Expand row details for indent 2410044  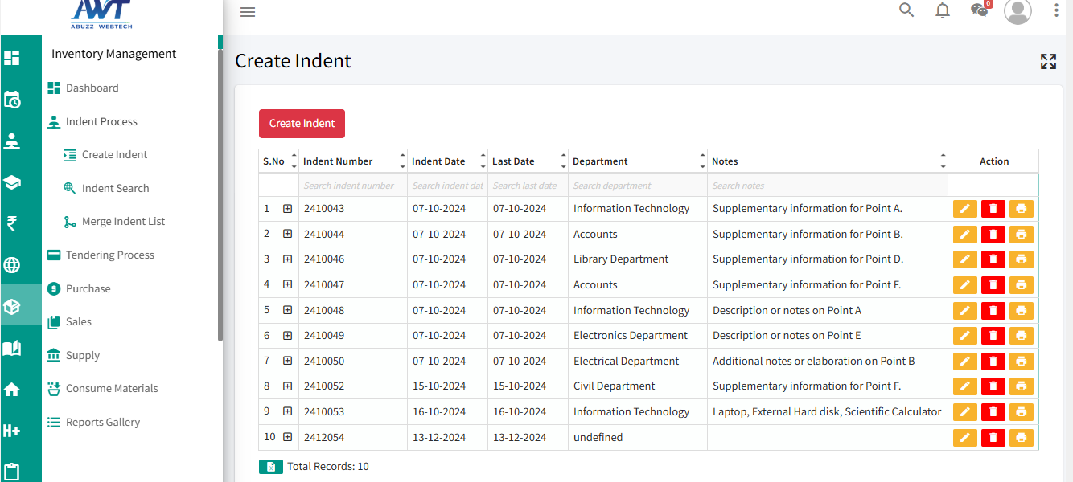(287, 235)
